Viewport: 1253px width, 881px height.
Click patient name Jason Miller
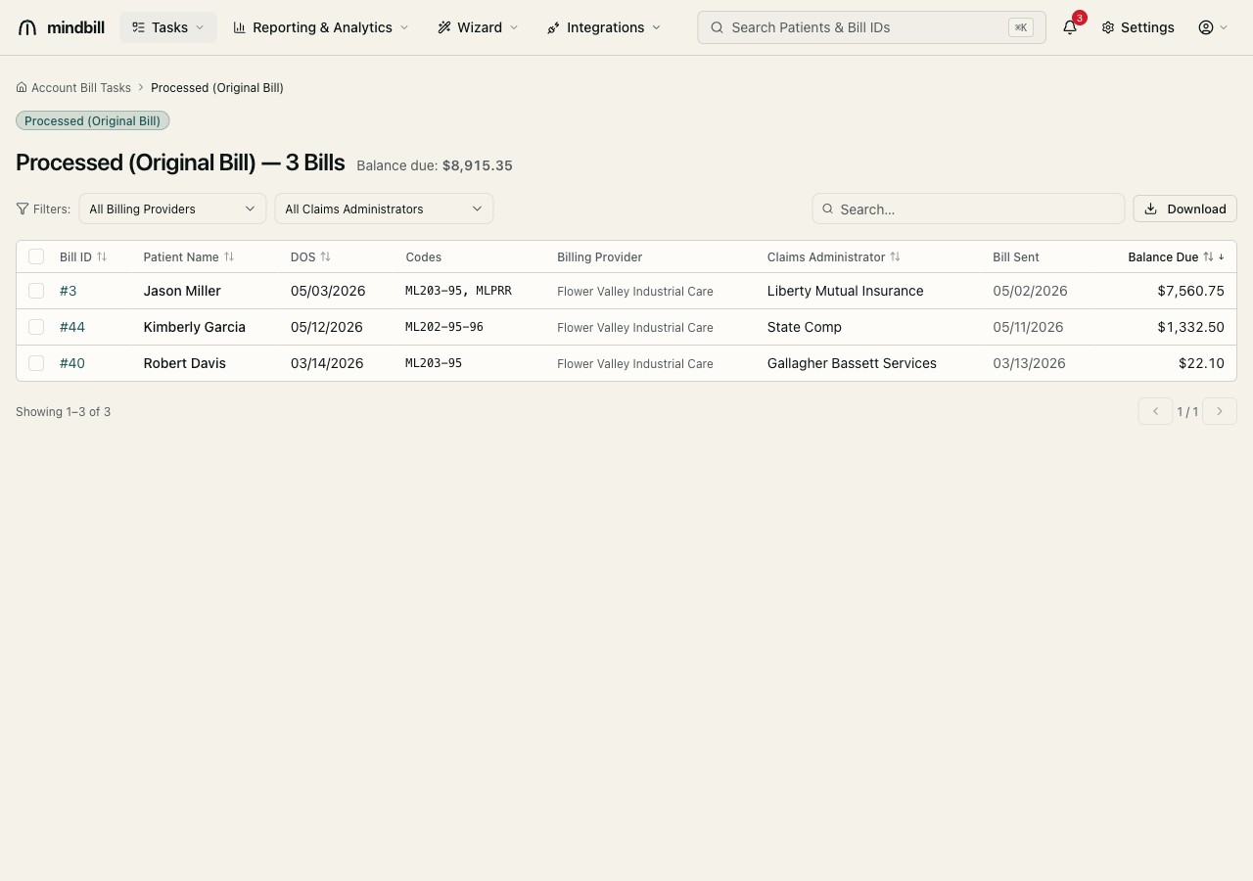coord(182,291)
